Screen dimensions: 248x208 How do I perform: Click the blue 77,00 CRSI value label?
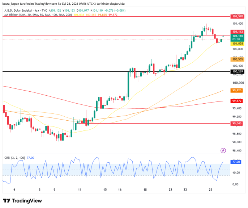click(236, 162)
